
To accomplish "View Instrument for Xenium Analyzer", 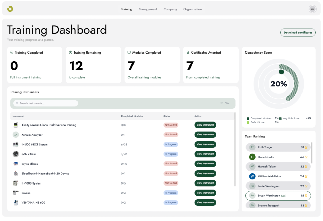I will click(206, 135).
